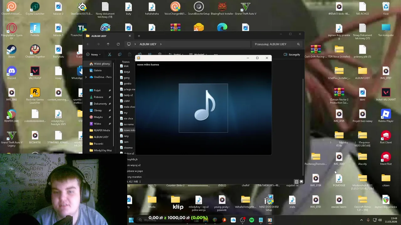Select the VALORANT desktop shortcut
The image size is (401, 225).
point(35,73)
